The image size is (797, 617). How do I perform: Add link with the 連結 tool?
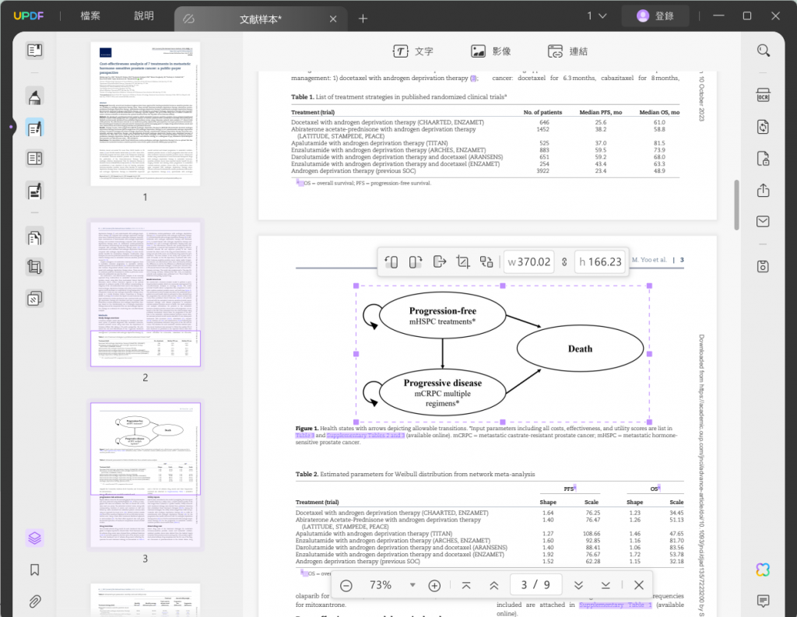pos(567,51)
